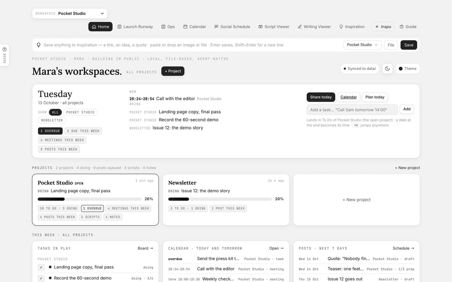The width and height of the screenshot is (452, 282).
Task: Click the 4 MEETINGS THIS WEEK chip under Tuesday
Action: (62, 140)
